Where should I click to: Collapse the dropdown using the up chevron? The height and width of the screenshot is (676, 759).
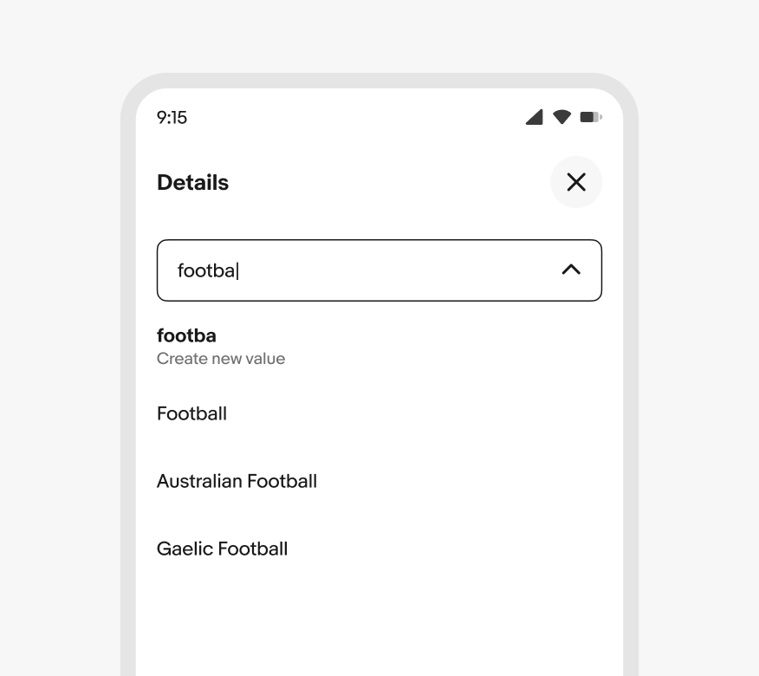(x=571, y=270)
